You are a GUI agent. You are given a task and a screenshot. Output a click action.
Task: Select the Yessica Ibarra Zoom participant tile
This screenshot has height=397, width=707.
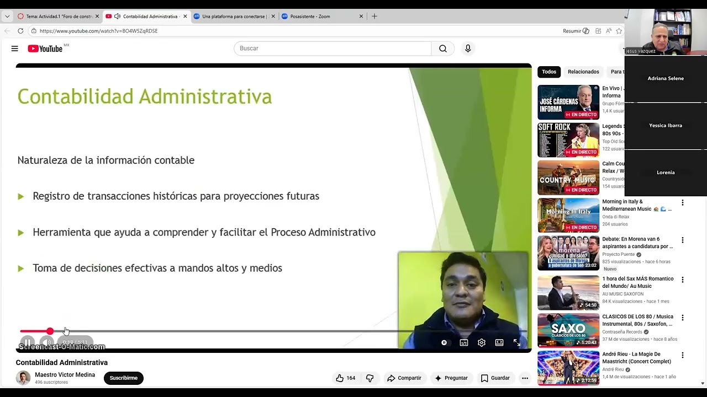point(666,126)
